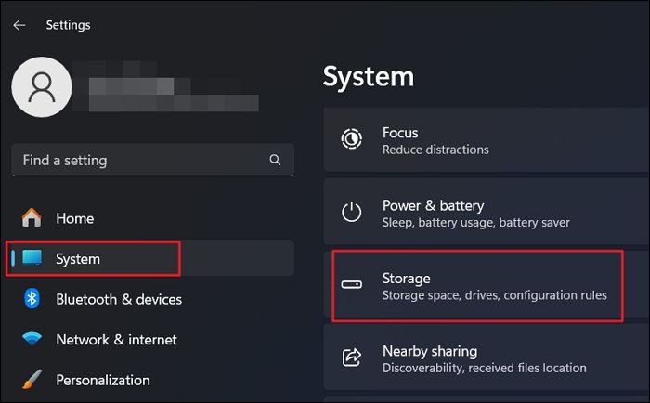Image resolution: width=650 pixels, height=403 pixels.
Task: Click the Home house icon
Action: 32,218
